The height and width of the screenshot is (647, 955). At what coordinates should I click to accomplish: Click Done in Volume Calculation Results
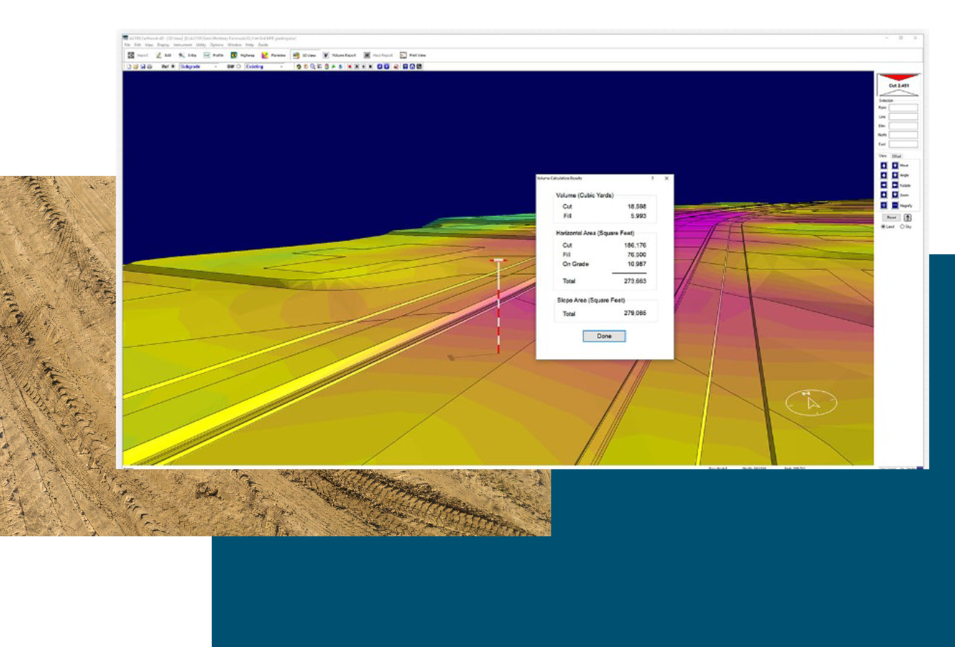coord(604,336)
